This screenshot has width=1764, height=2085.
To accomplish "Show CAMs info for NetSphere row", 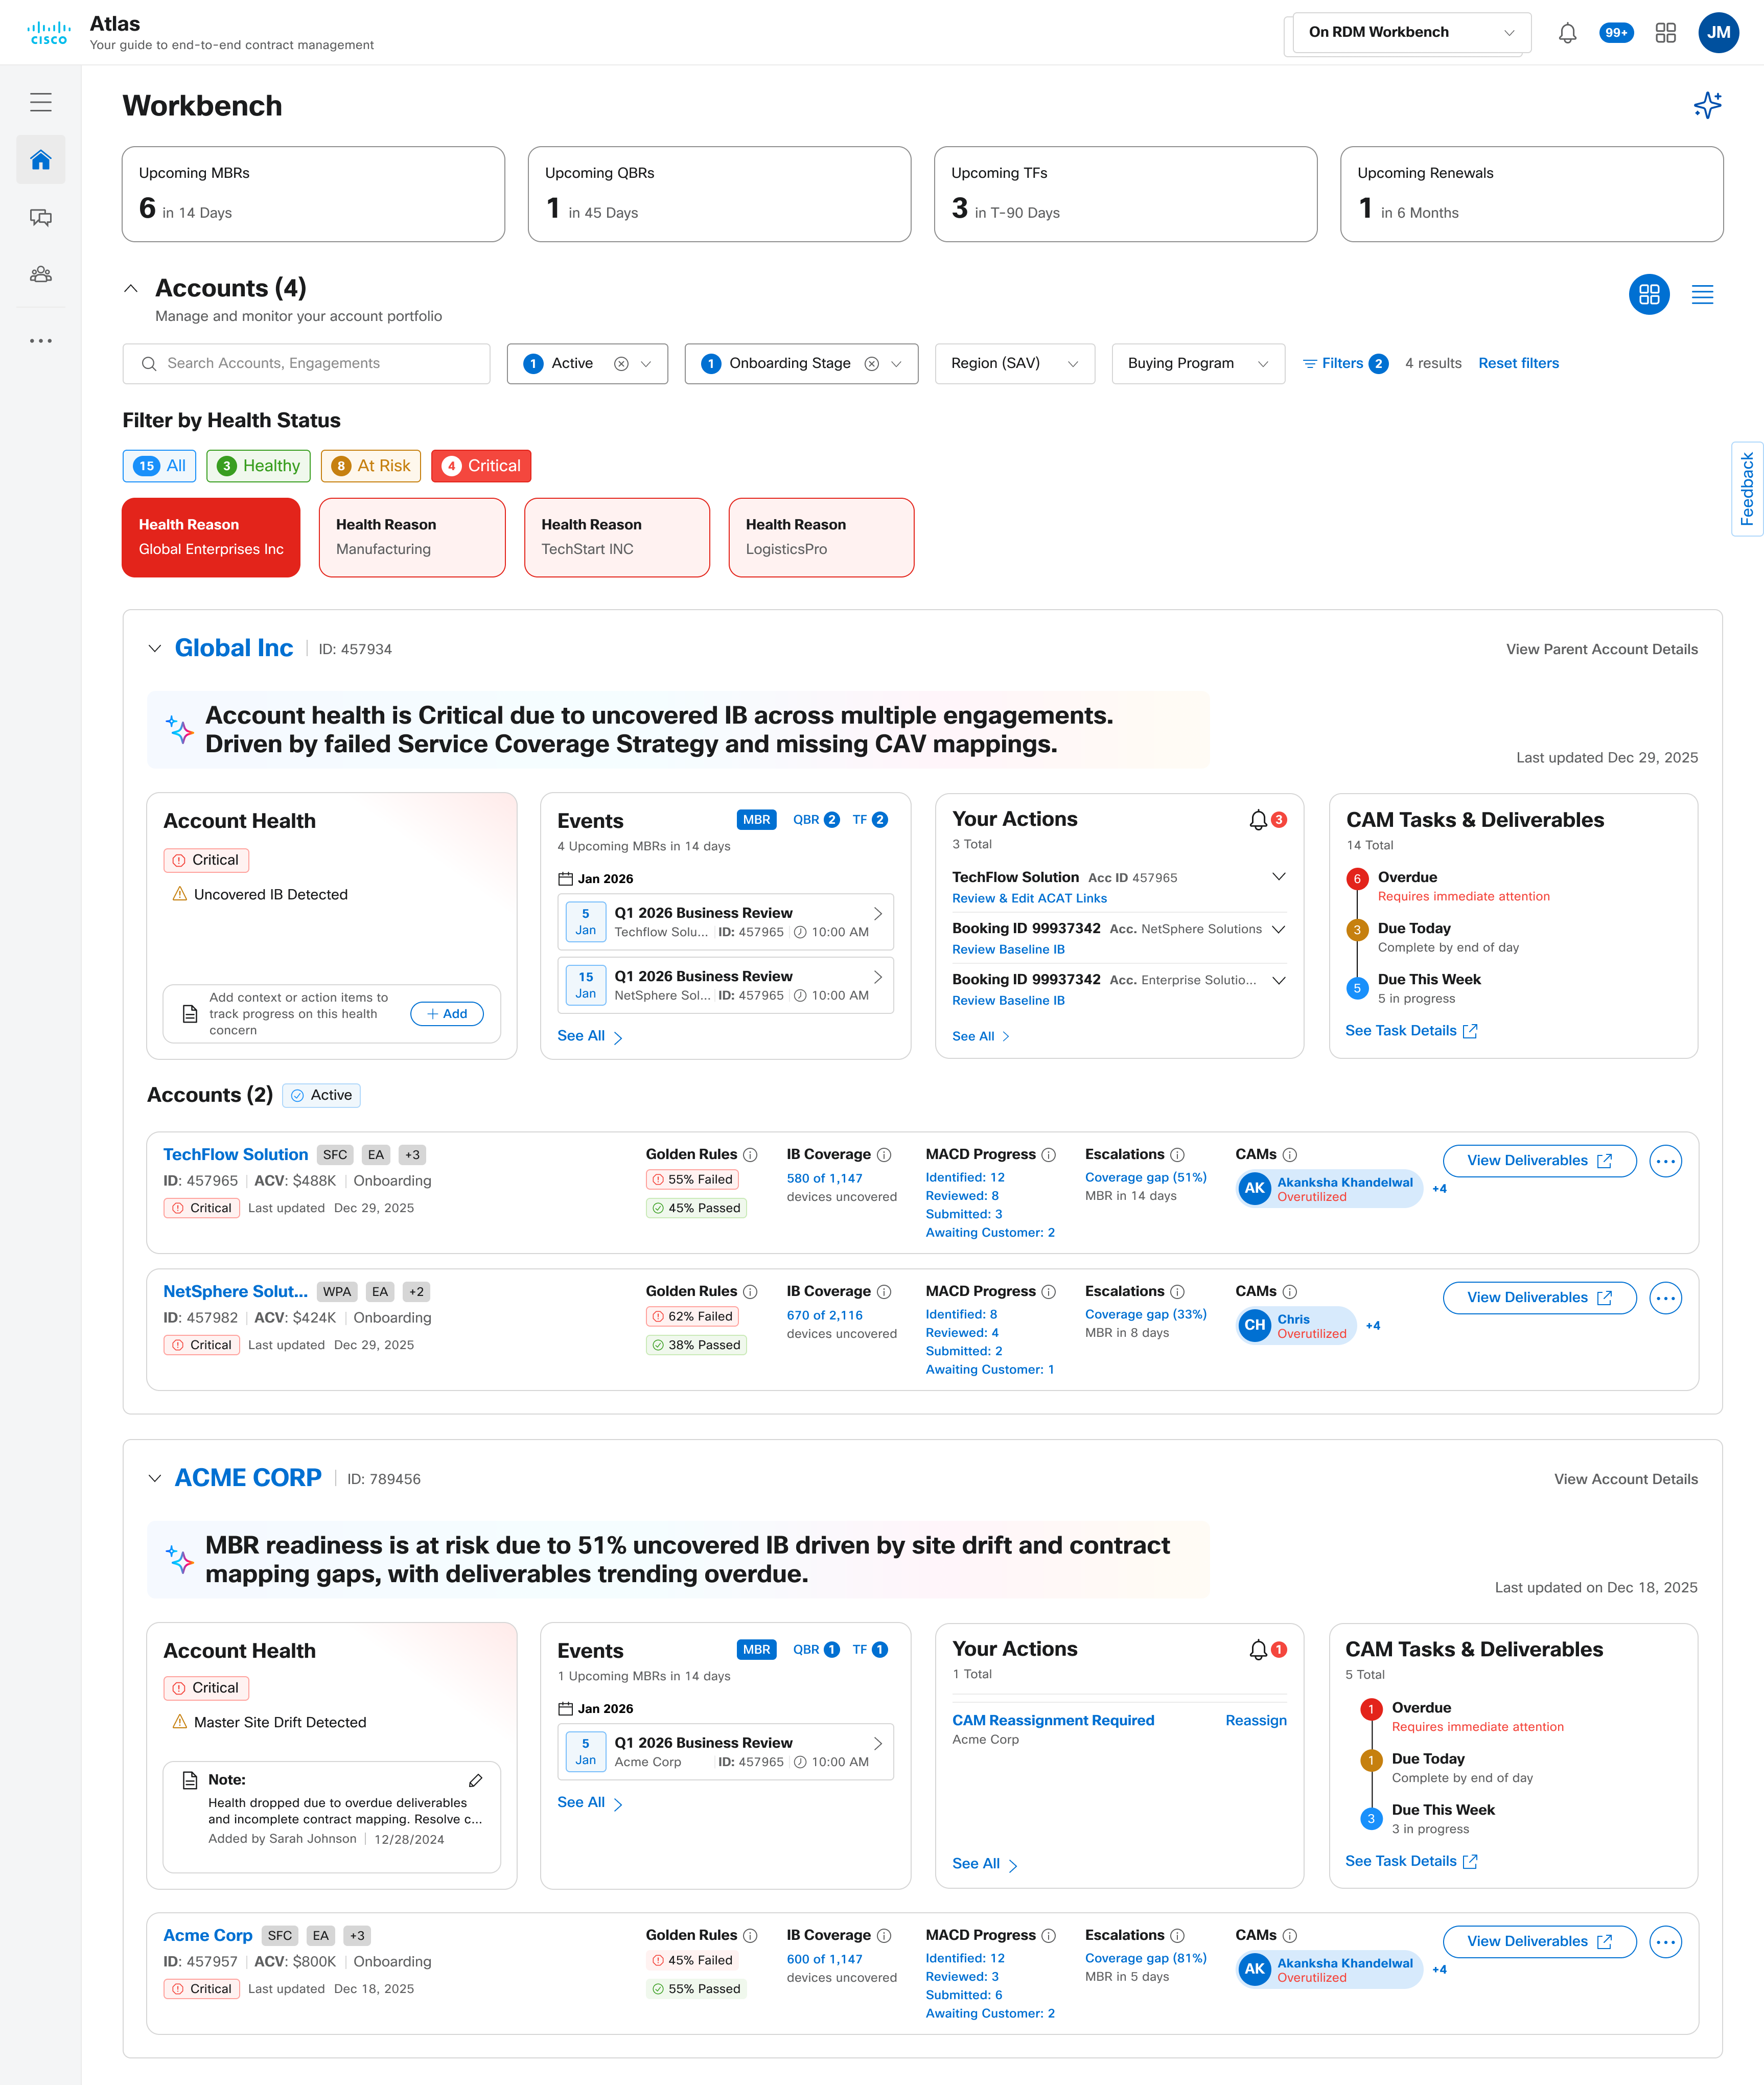I will pyautogui.click(x=1290, y=1292).
